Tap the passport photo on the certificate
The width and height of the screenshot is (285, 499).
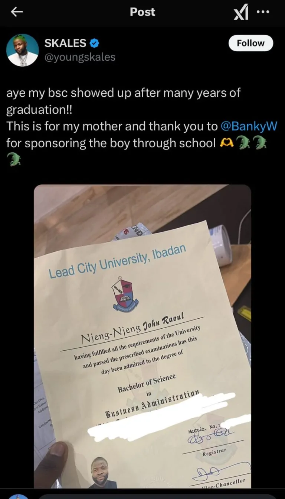(x=103, y=472)
